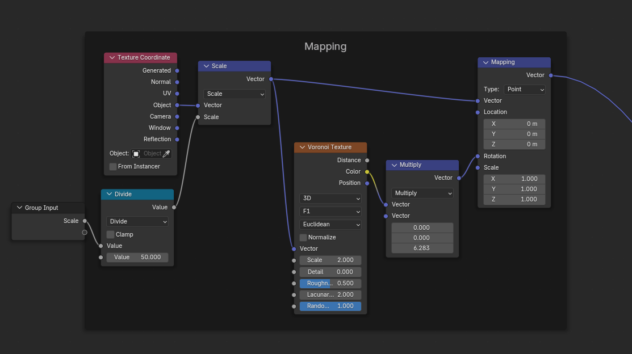Open the Mapping Type Point dropdown
The width and height of the screenshot is (632, 354).
pyautogui.click(x=524, y=90)
